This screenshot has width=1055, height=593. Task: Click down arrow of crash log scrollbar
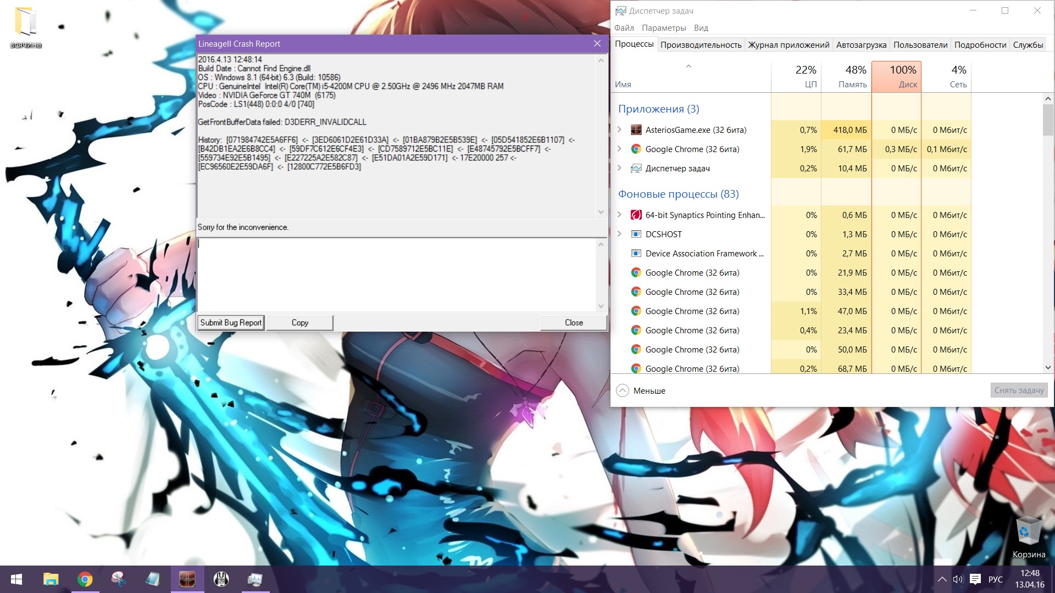(601, 212)
